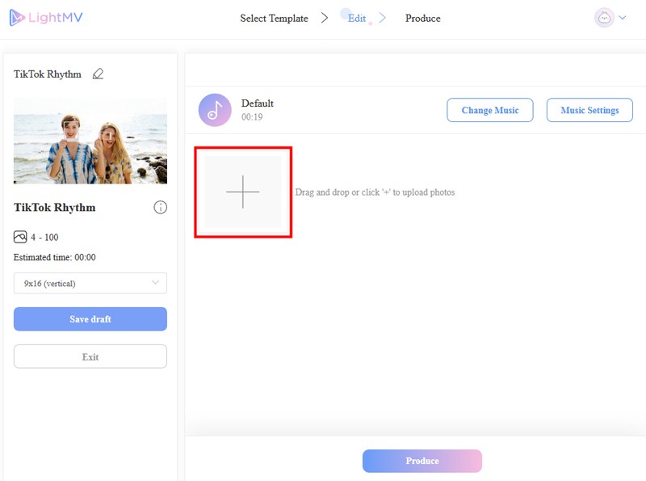
Task: Select the TikTok Rhythm template thumbnail
Action: 90,140
